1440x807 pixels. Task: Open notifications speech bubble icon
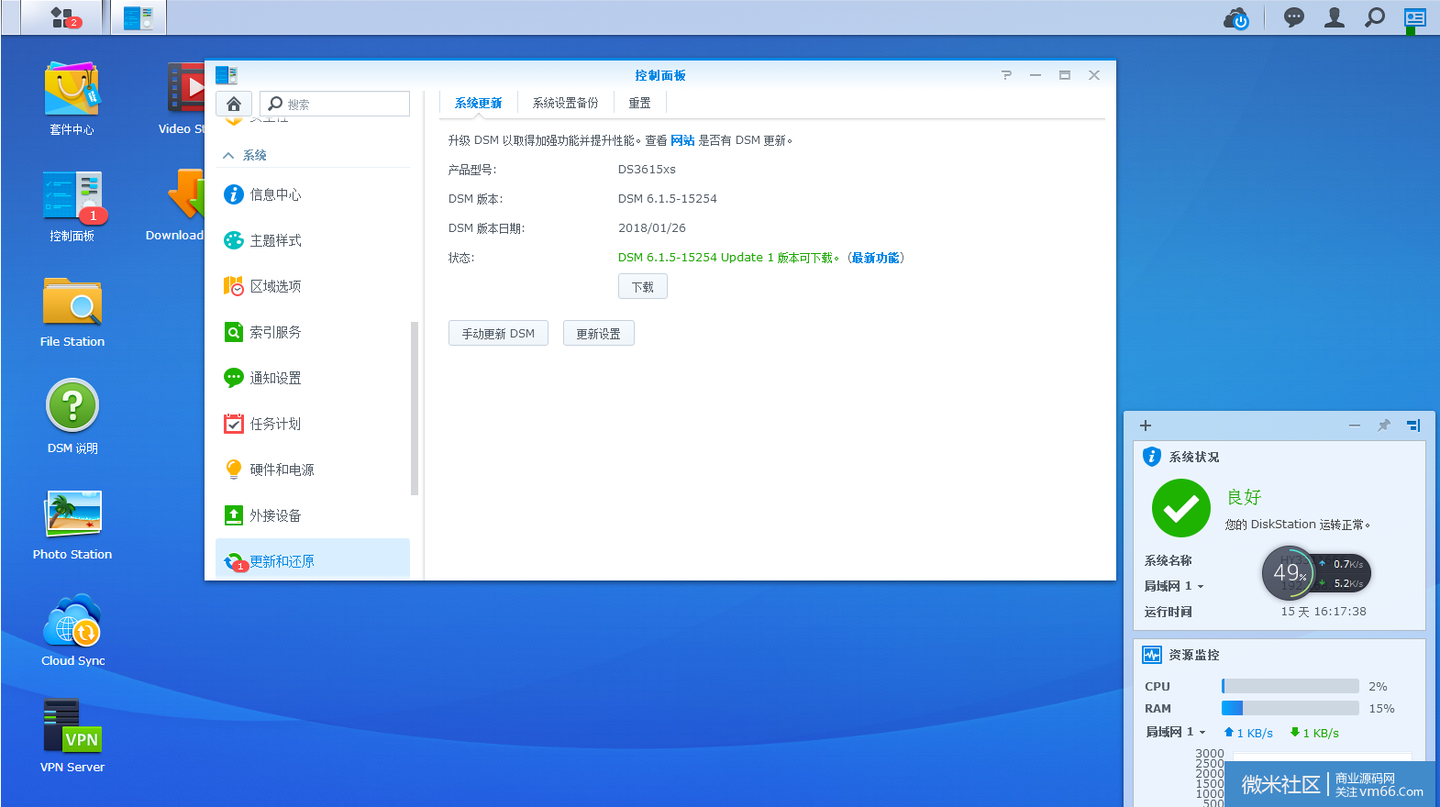click(x=1294, y=17)
